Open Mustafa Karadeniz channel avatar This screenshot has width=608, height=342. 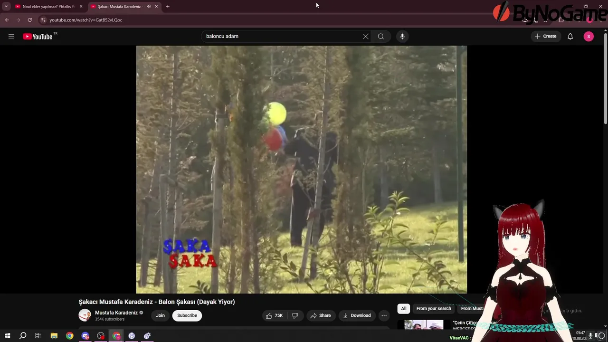(85, 315)
